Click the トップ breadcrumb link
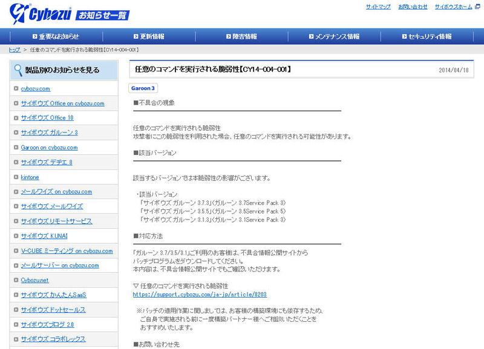 (x=15, y=50)
